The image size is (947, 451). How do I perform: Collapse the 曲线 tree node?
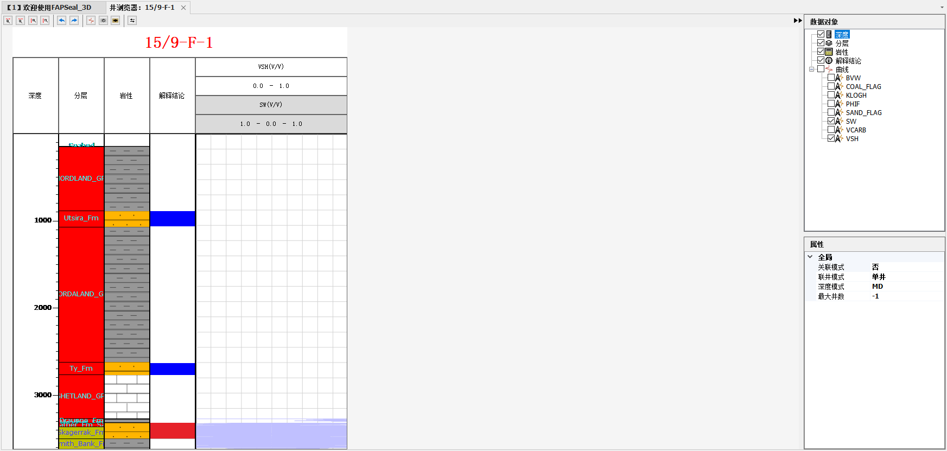[x=812, y=69]
